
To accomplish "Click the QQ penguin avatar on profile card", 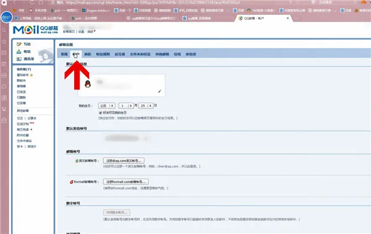I will (x=88, y=84).
